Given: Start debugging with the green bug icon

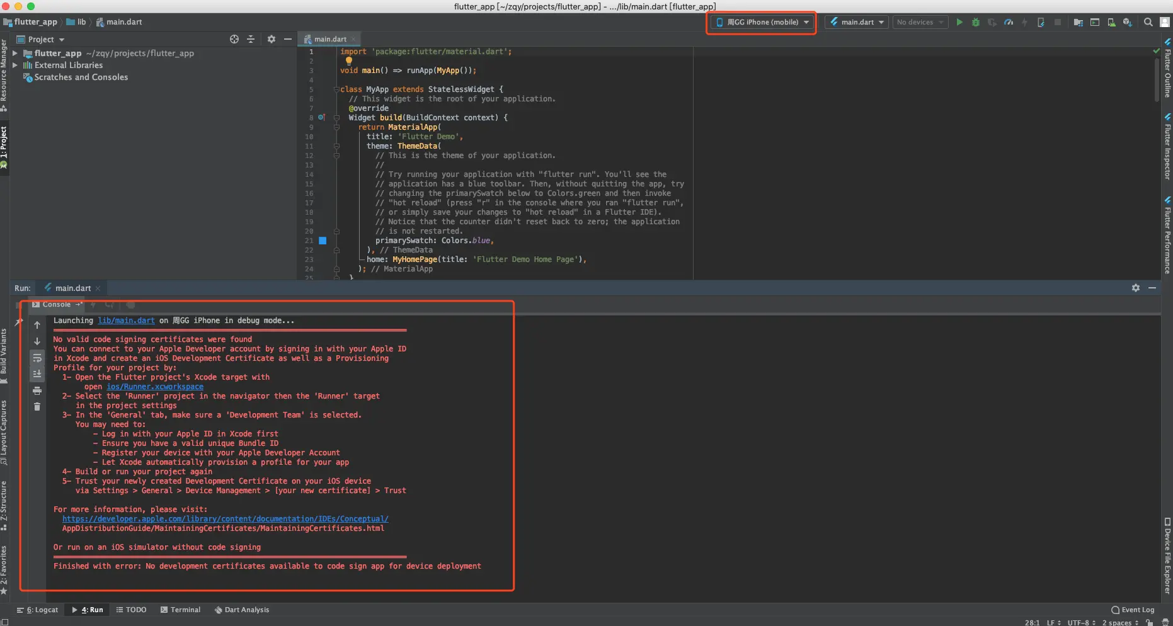Looking at the screenshot, I should [x=976, y=22].
